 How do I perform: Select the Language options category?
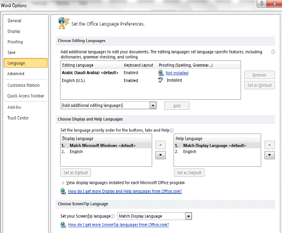[26, 63]
